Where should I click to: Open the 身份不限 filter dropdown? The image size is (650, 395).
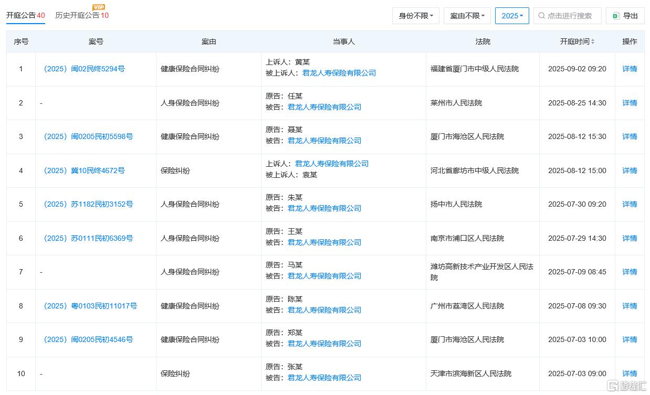[415, 16]
